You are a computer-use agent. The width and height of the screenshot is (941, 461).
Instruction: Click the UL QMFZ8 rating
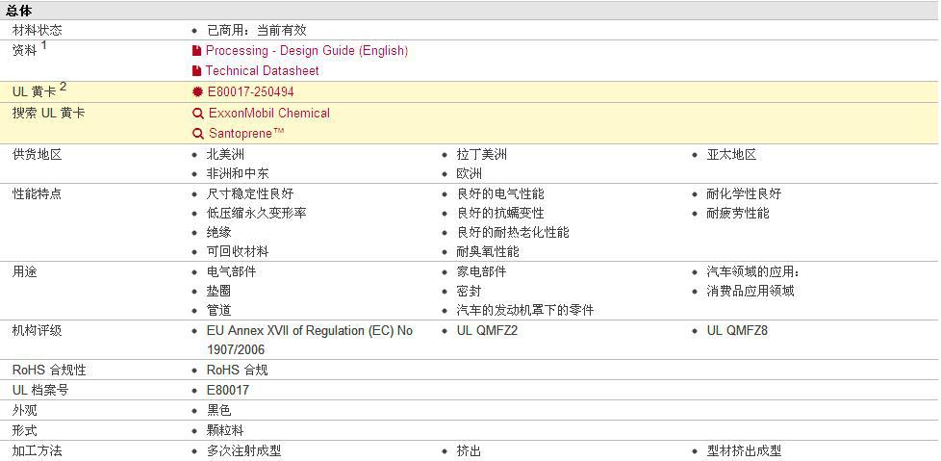coord(738,331)
